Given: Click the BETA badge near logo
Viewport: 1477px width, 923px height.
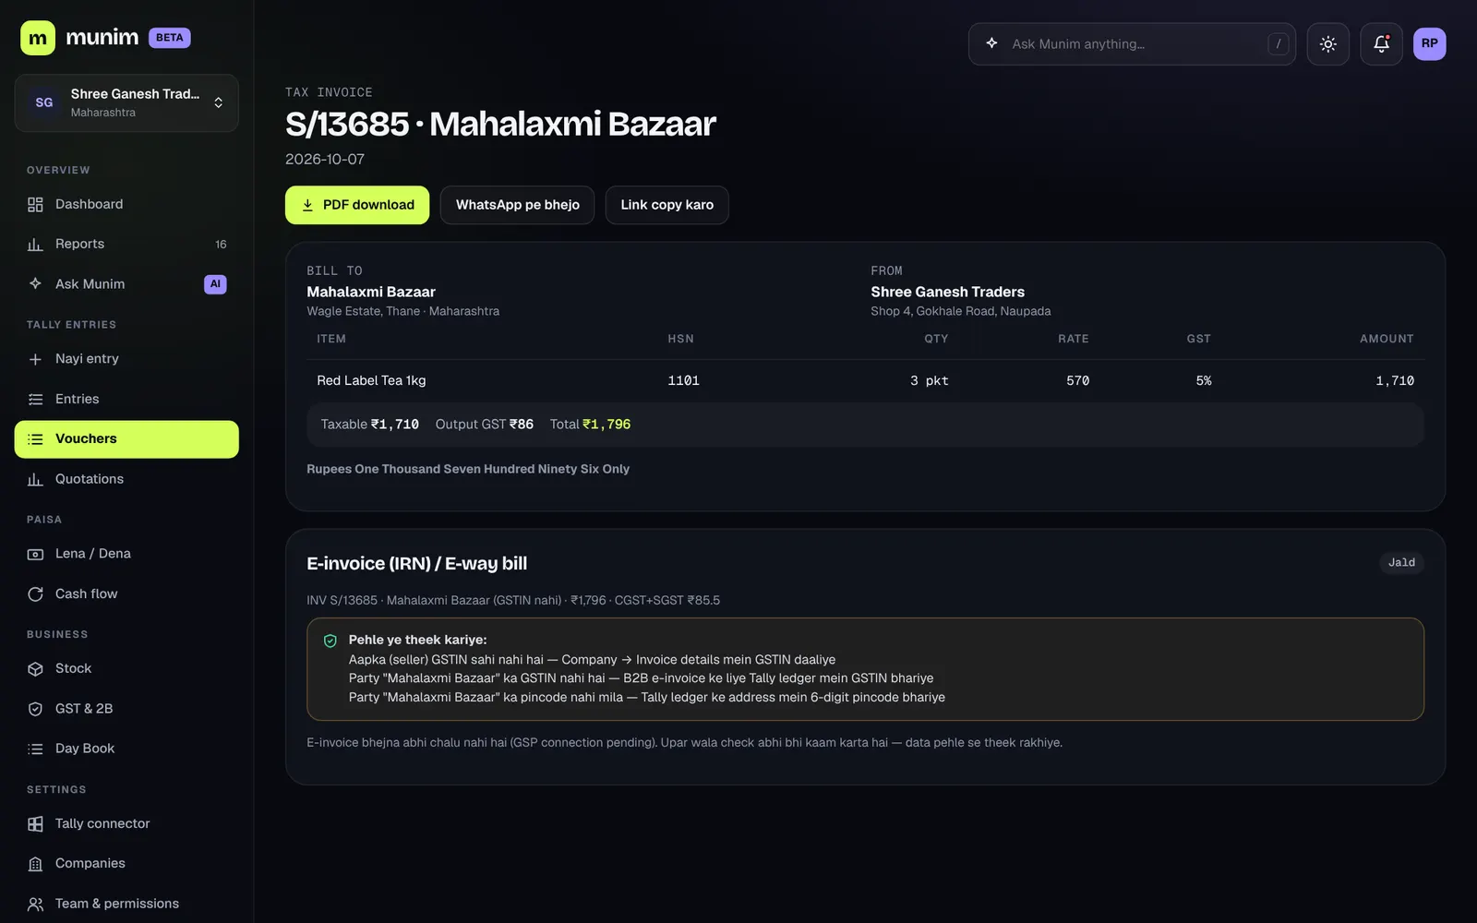Looking at the screenshot, I should [170, 38].
